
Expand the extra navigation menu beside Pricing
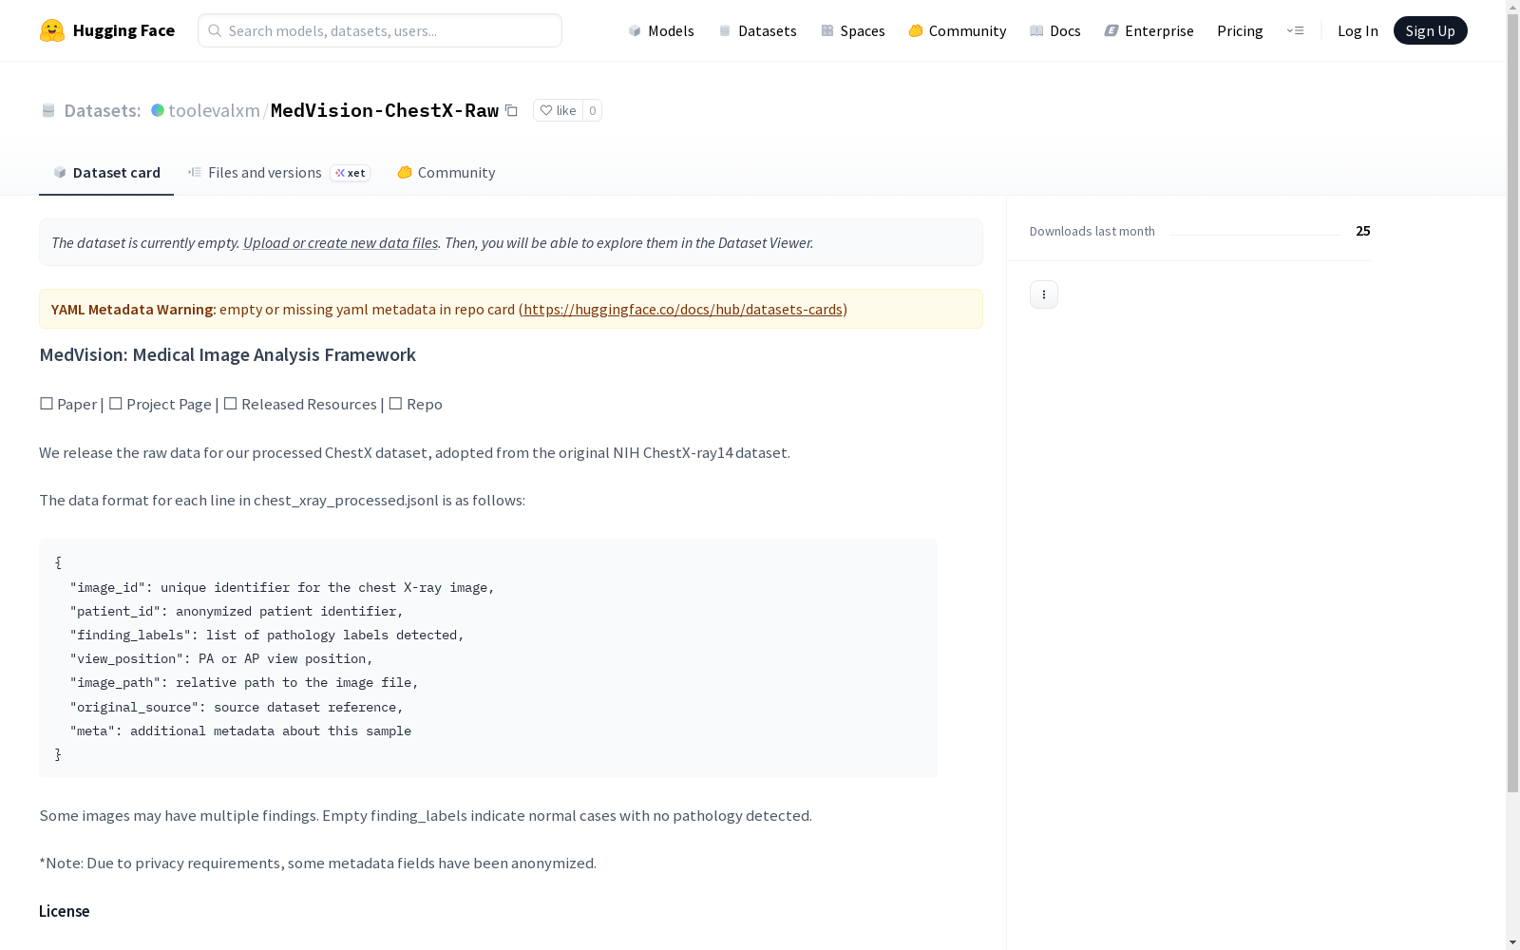click(1295, 30)
